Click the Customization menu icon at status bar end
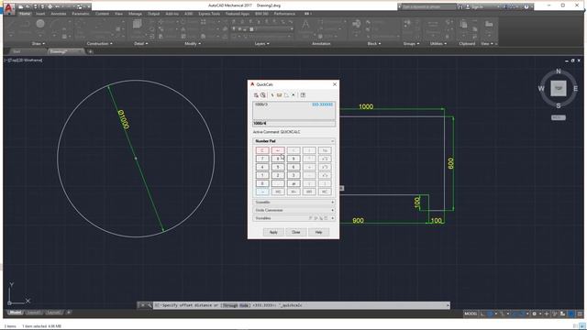Image resolution: width=587 pixels, height=330 pixels. pos(580,313)
